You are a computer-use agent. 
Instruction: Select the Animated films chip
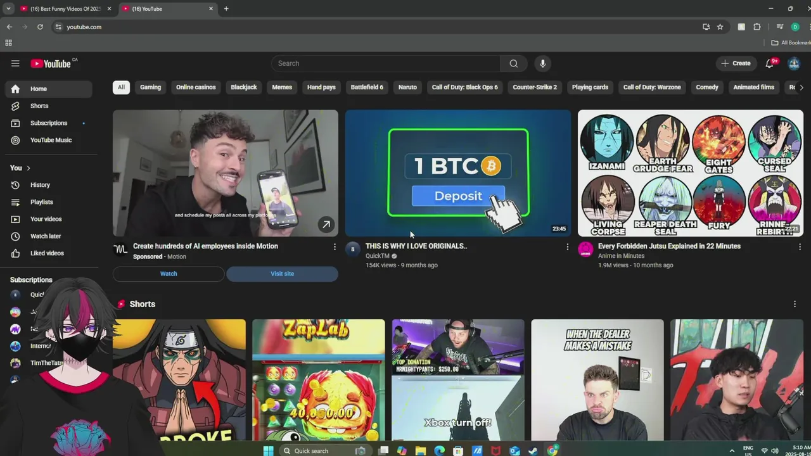click(754, 87)
